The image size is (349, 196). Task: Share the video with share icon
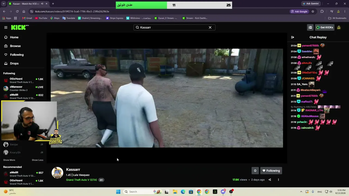coord(270,180)
